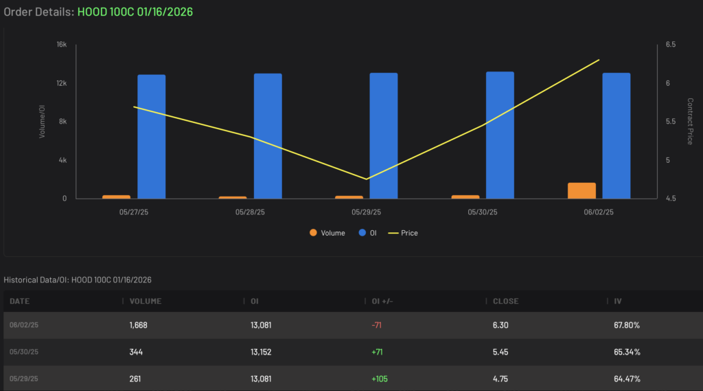The height and width of the screenshot is (391, 703).
Task: Select the 05/30/25 date cell
Action: pos(24,352)
